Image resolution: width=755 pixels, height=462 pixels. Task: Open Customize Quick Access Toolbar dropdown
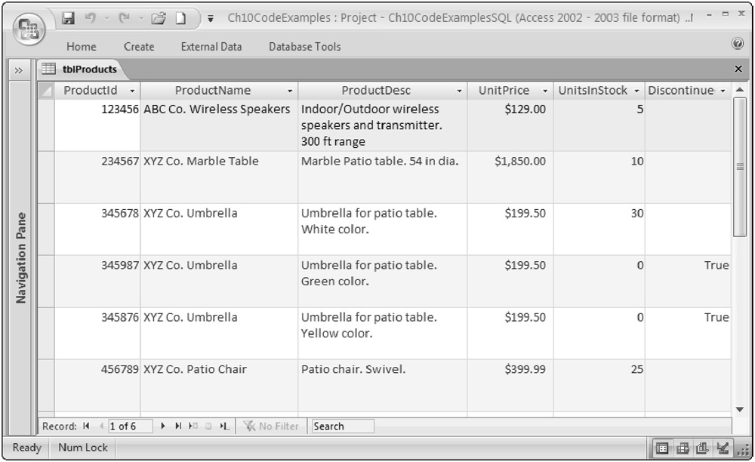[x=210, y=17]
